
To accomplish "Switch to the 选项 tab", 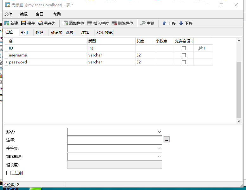I will click(x=71, y=32).
